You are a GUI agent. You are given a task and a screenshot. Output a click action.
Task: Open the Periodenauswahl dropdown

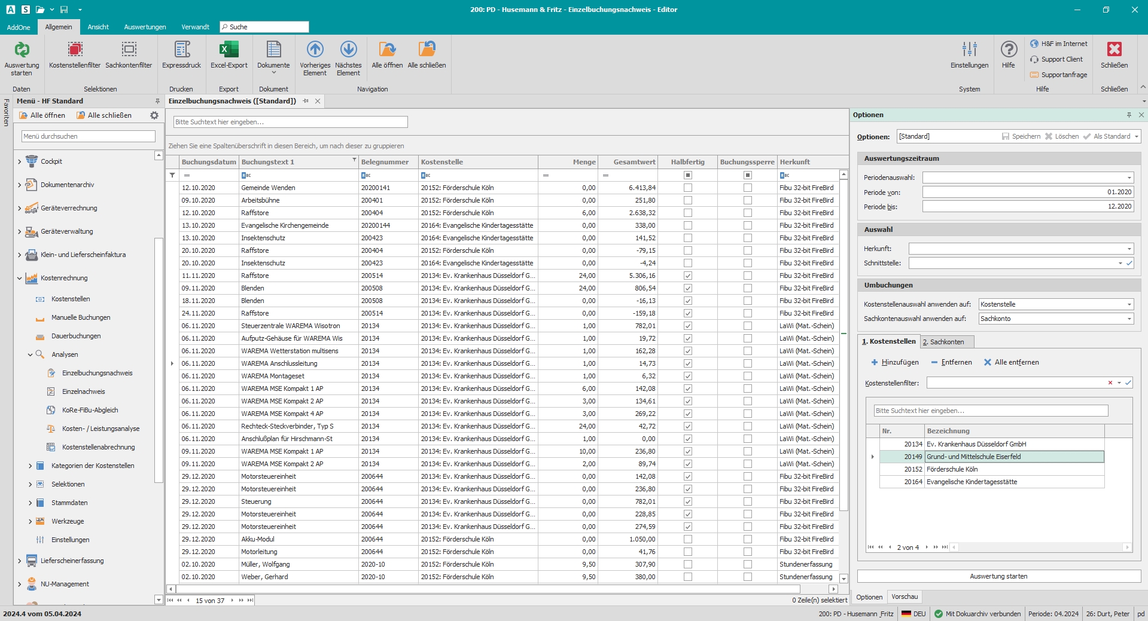coord(1129,178)
